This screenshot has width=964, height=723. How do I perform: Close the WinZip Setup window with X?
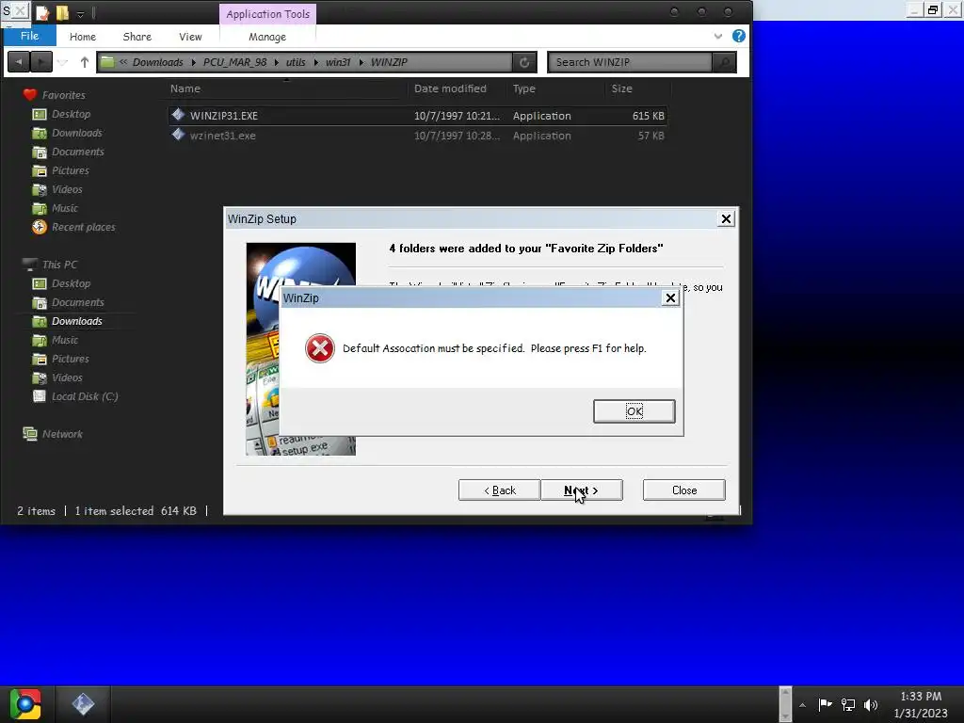pos(726,218)
